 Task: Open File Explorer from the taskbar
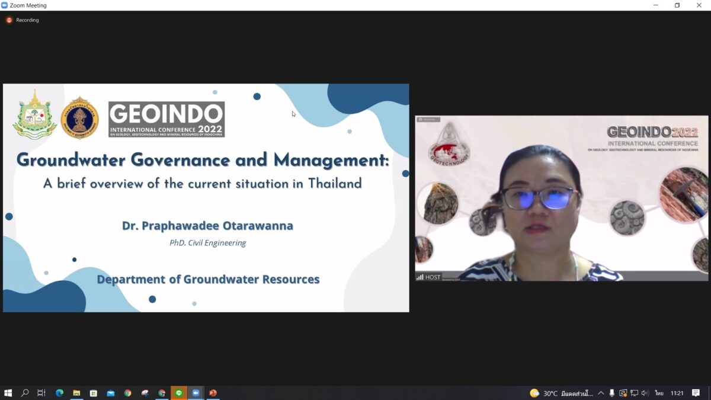click(76, 393)
